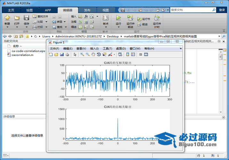The height and width of the screenshot is (160, 229).
Task: Select the Rotate 3D tool
Action: 99,54
